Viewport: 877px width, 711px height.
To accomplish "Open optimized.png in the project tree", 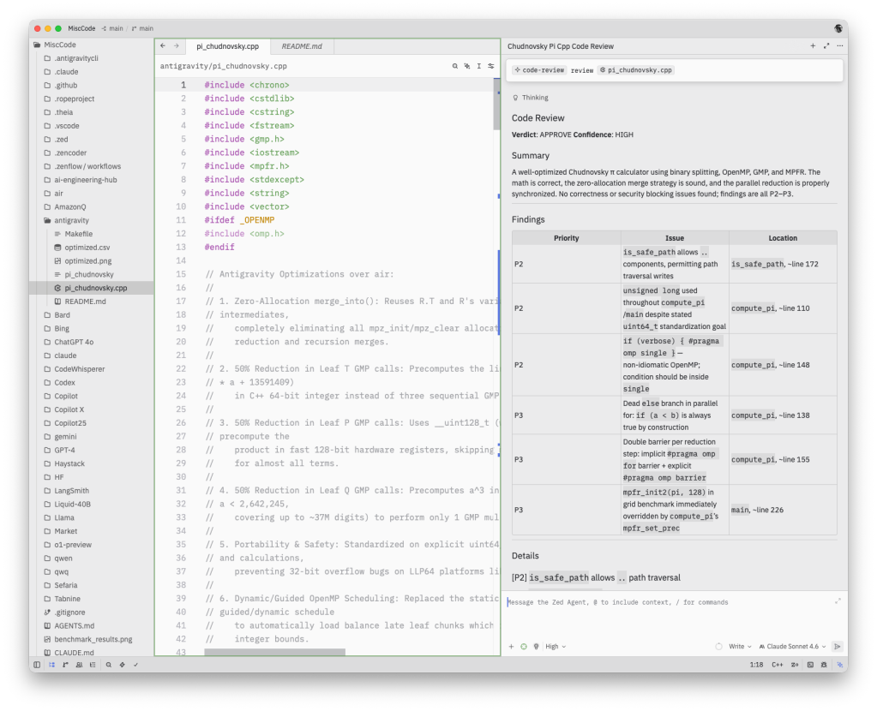I will pos(87,261).
